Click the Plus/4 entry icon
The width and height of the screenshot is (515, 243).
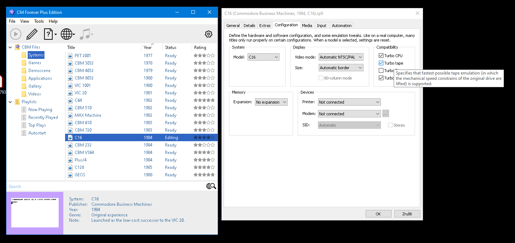(70, 160)
